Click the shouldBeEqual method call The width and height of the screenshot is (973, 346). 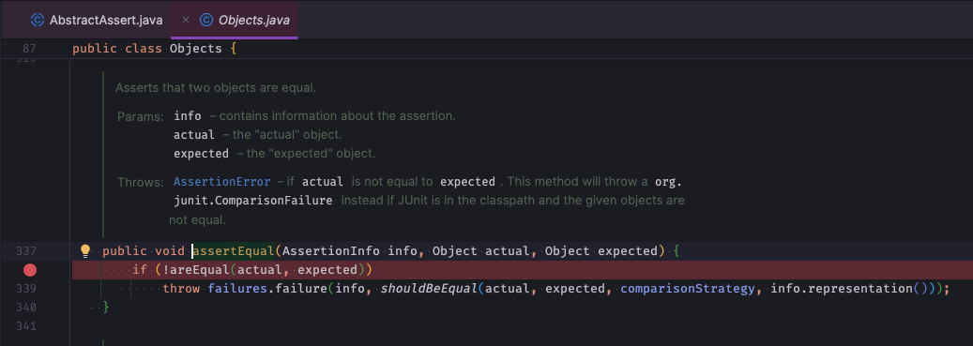[x=430, y=289]
